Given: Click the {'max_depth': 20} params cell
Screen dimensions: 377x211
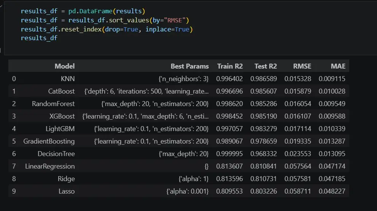Looking at the screenshot, I should point(184,153).
